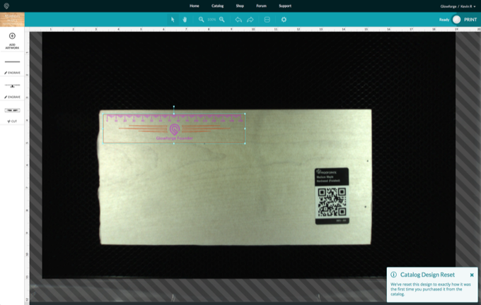Redo the last action
Viewport: 481px width, 305px height.
coord(250,20)
